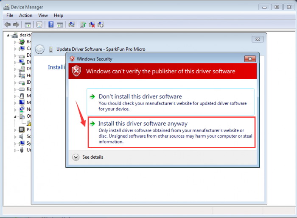Collapse the root desktop computer node
This screenshot has width=297, height=218.
coord(8,35)
